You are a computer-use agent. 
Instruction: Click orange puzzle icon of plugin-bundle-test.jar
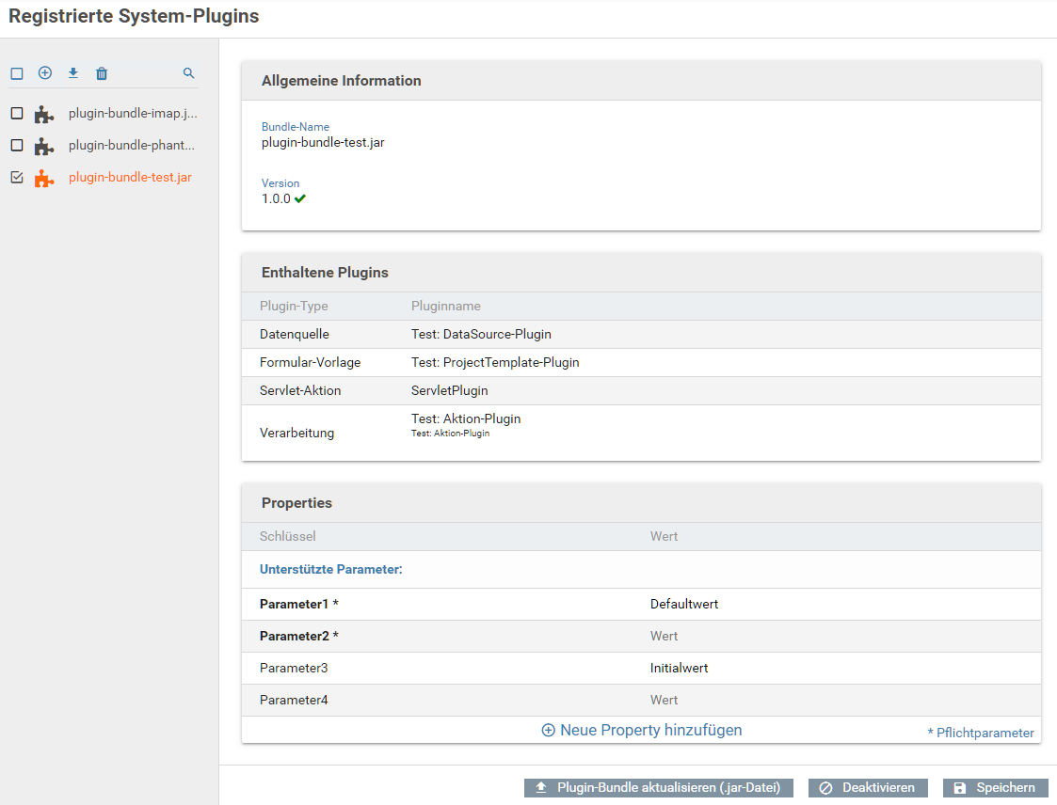click(43, 178)
